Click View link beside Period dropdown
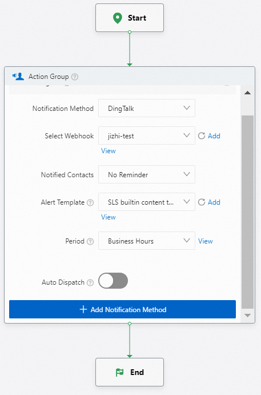 [x=206, y=241]
